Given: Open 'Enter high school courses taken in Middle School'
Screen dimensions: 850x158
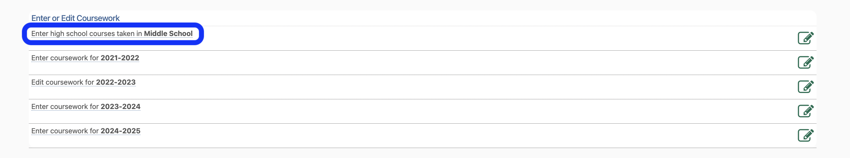Looking at the screenshot, I should click(x=112, y=34).
